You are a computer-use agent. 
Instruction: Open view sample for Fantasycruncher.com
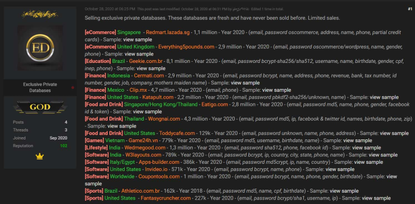pyautogui.click(x=376, y=198)
